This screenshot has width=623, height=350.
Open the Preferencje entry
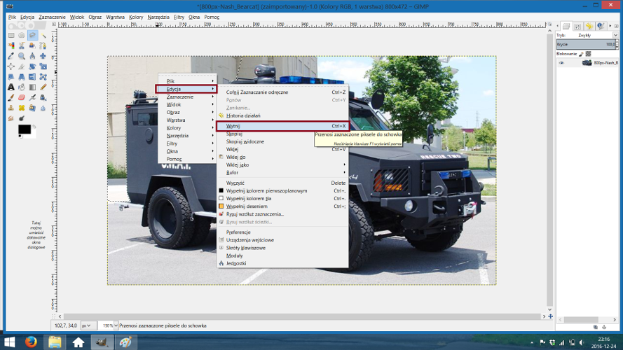pos(282,232)
